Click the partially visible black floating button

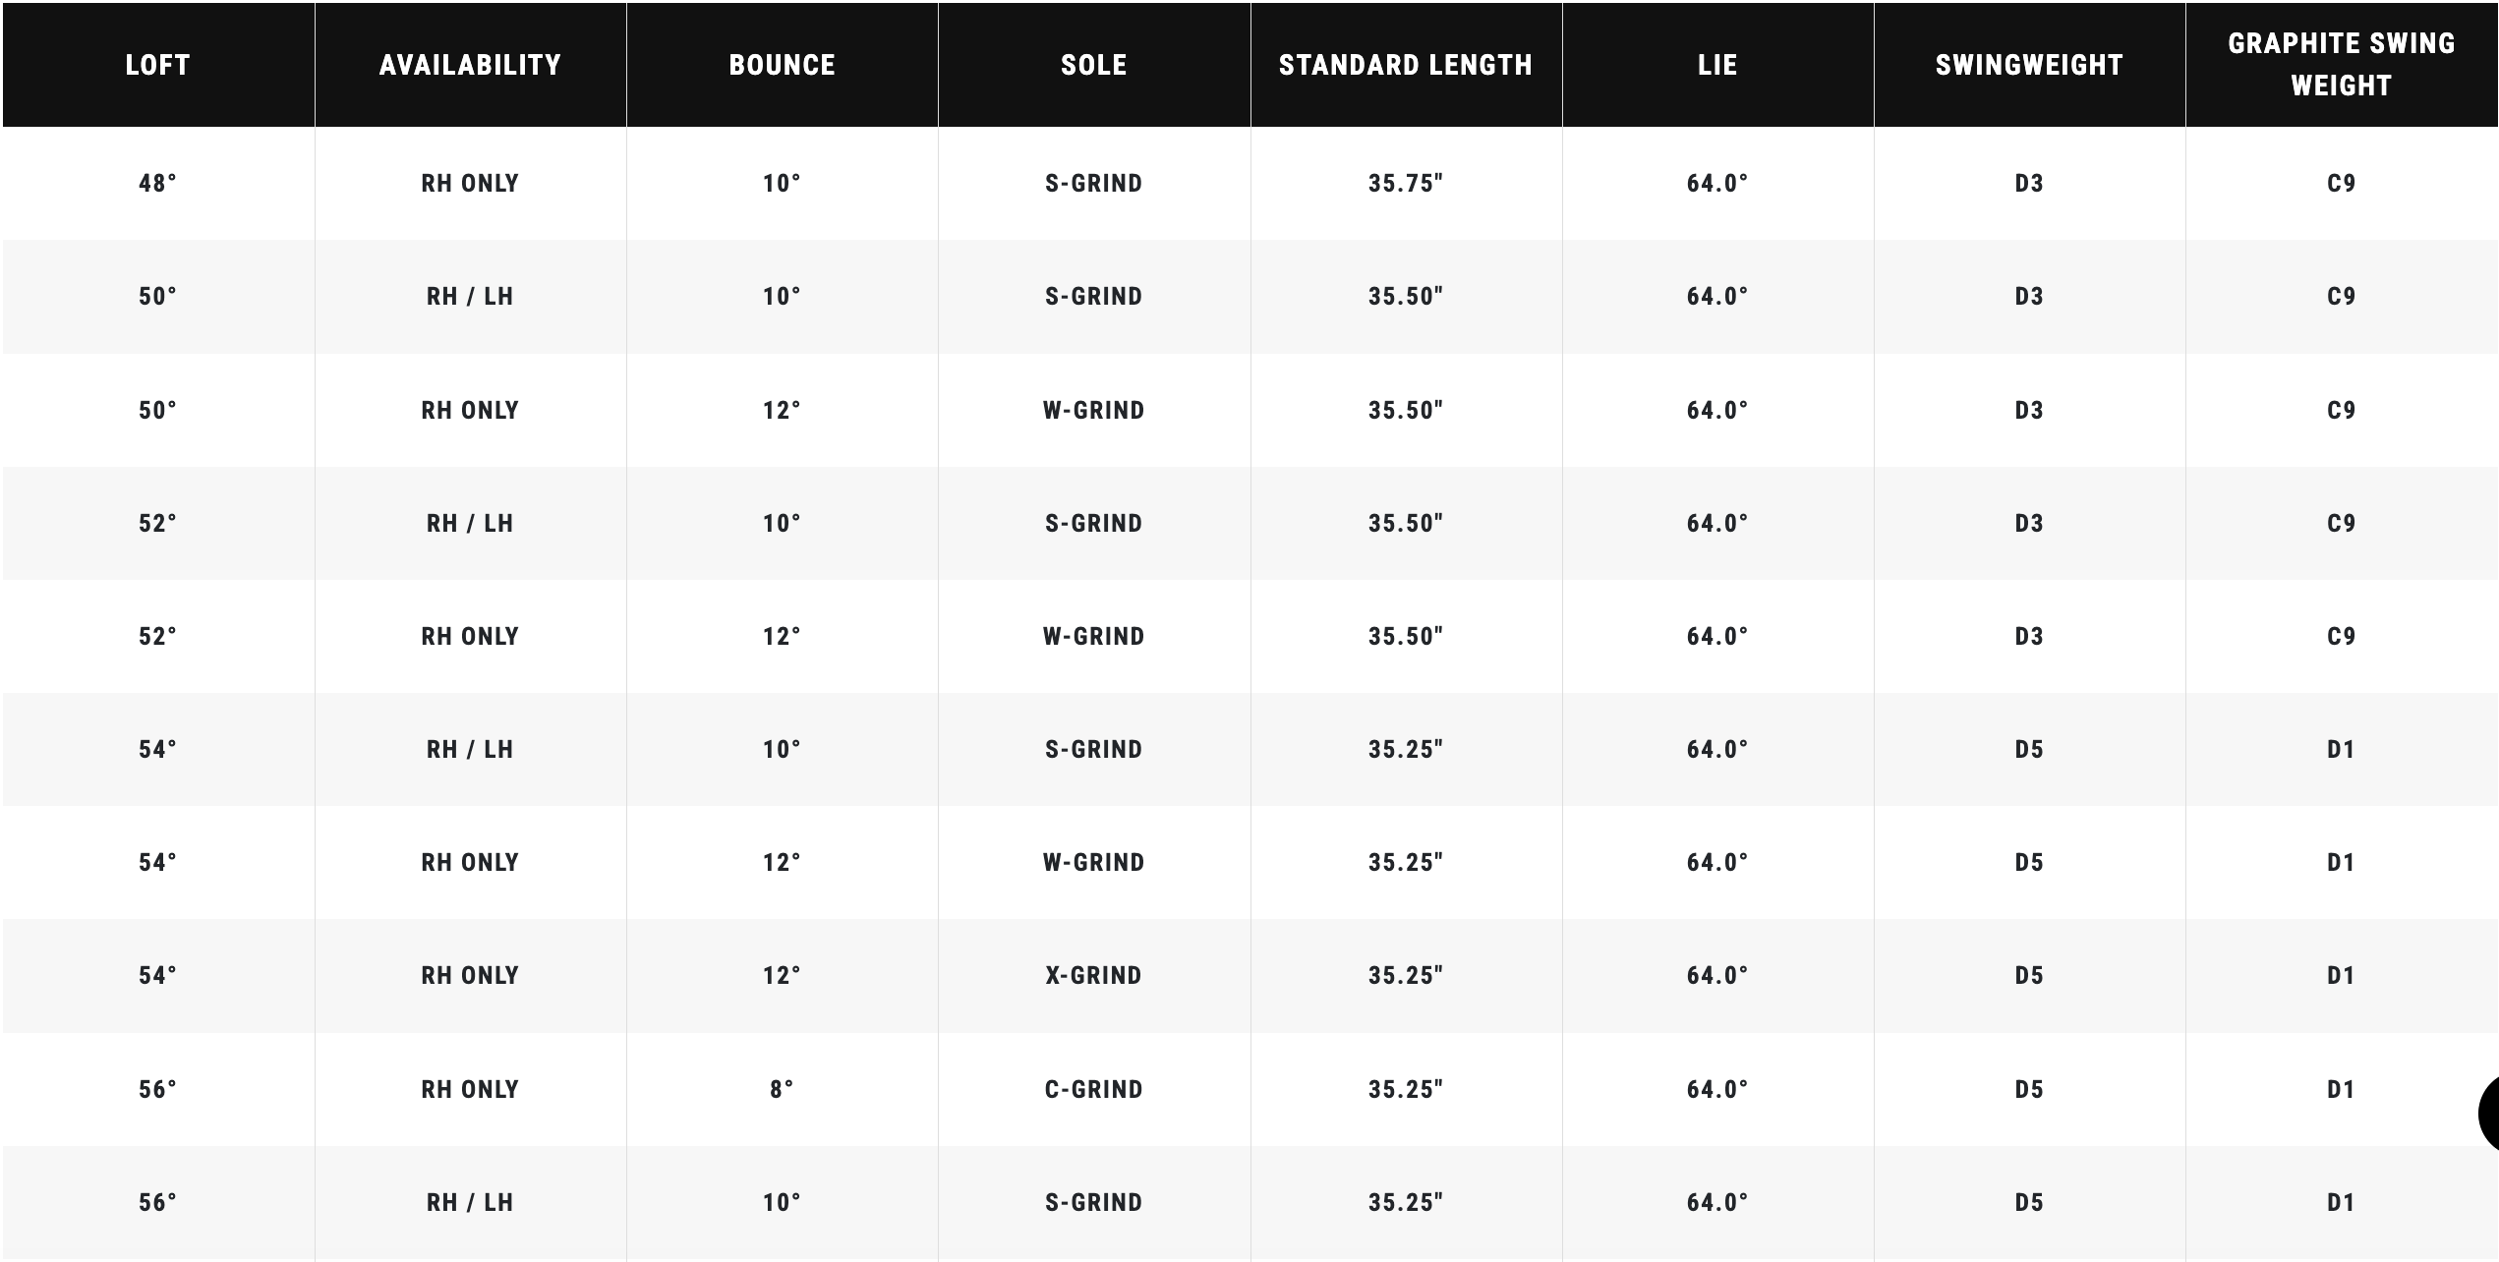(x=2489, y=1113)
